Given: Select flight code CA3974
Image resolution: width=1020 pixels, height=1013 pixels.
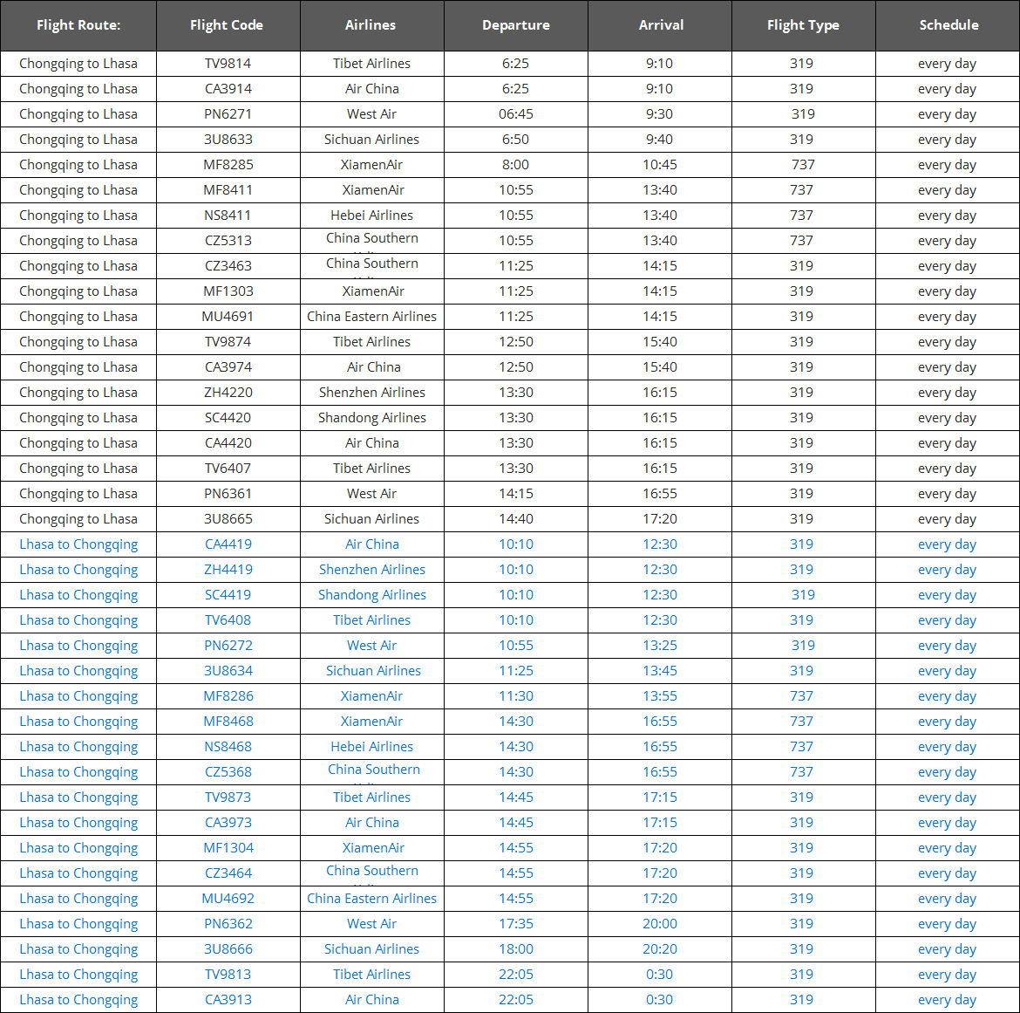Looking at the screenshot, I should coord(228,368).
